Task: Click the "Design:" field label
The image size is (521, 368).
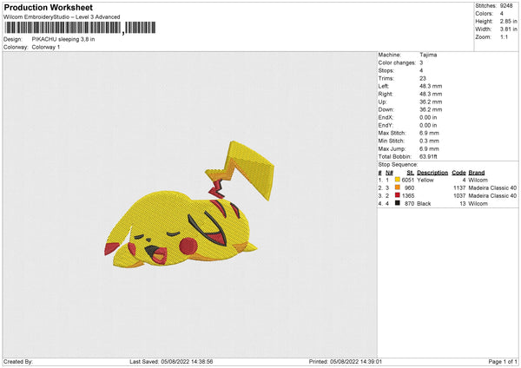Action: pos(13,39)
